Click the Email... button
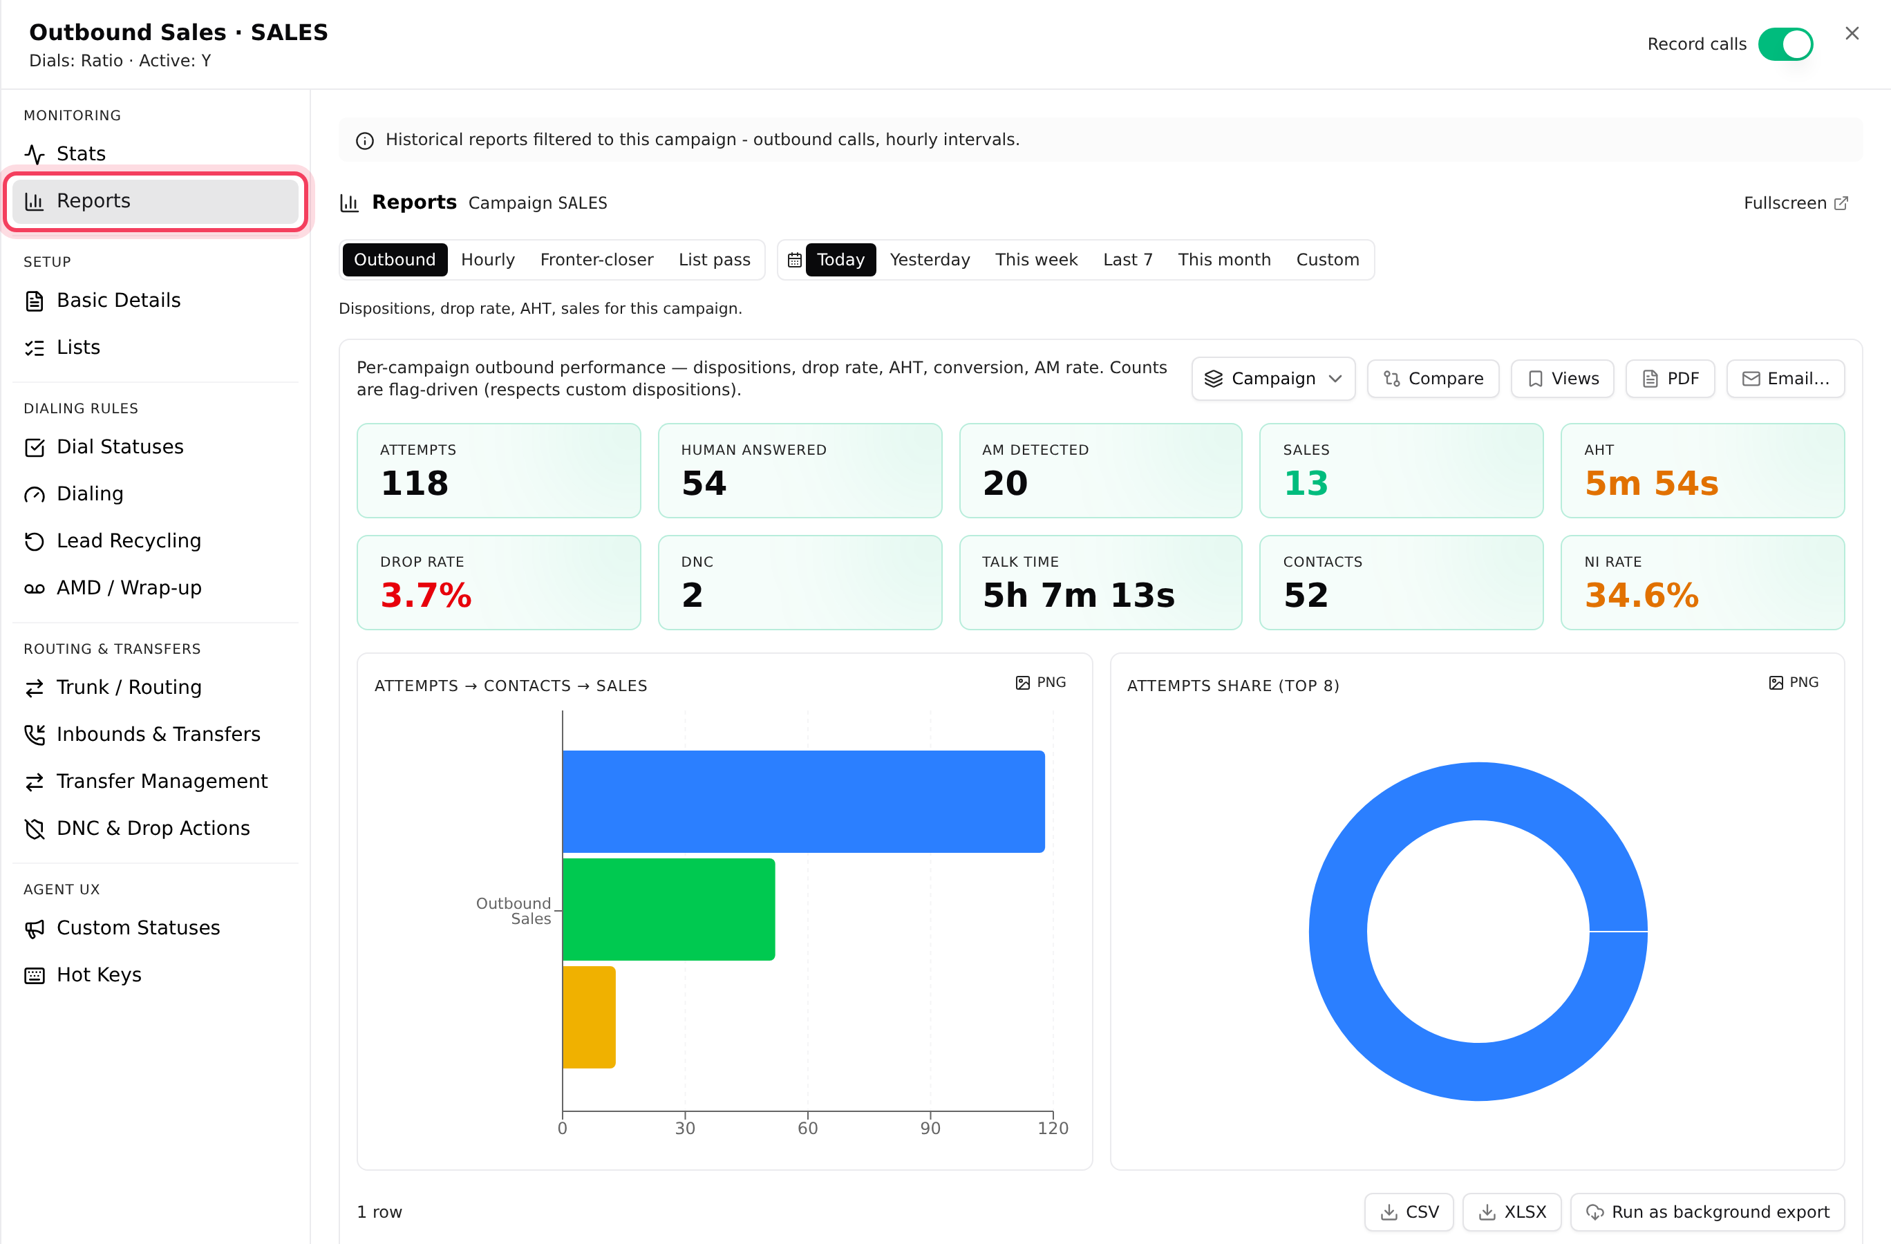 tap(1785, 379)
